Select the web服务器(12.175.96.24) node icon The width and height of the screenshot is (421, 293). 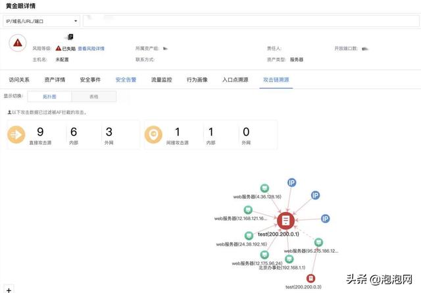(x=264, y=254)
